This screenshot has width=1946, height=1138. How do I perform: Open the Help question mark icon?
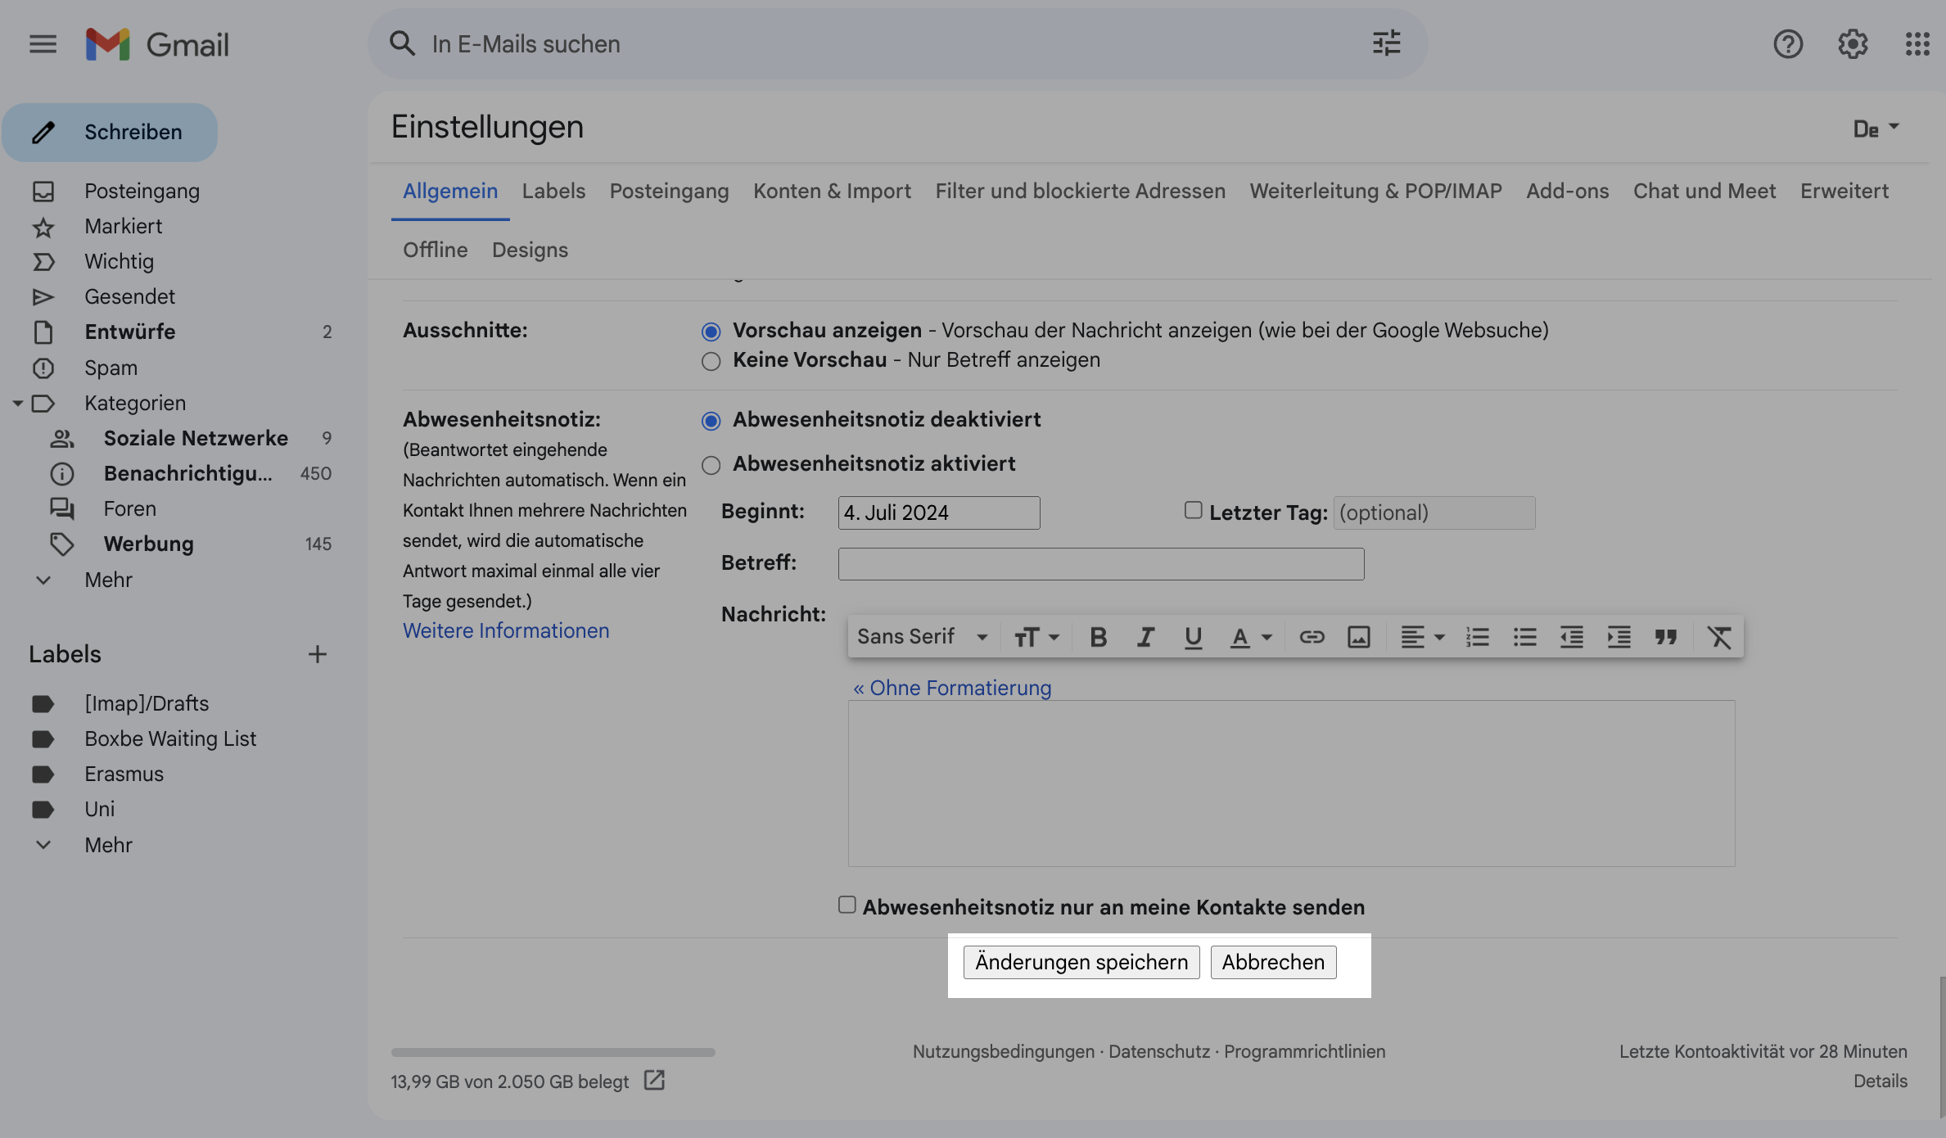(x=1788, y=43)
